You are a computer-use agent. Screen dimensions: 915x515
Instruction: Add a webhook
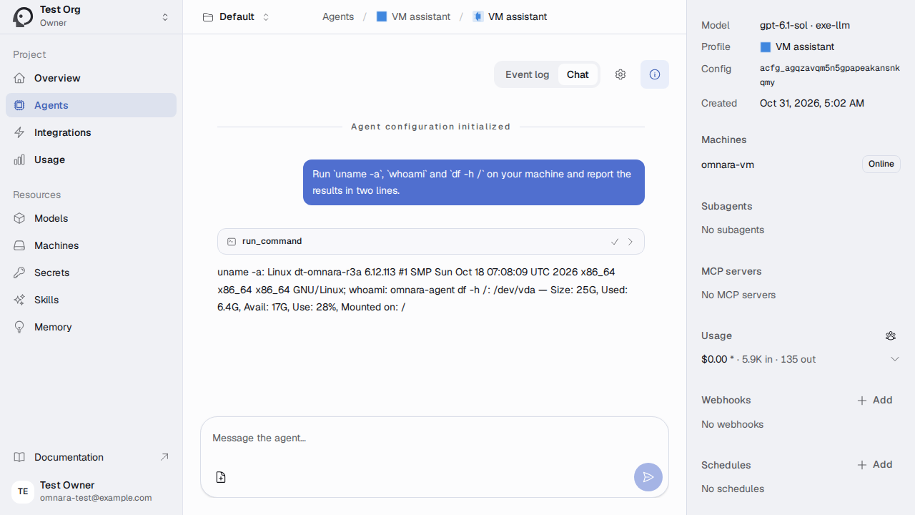[875, 401]
